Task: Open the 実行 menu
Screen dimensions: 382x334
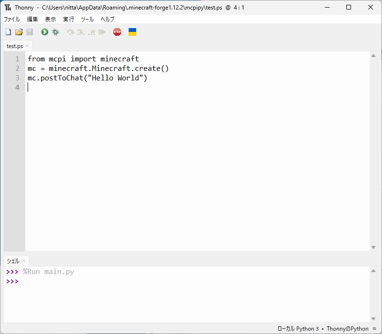Action: pyautogui.click(x=69, y=20)
